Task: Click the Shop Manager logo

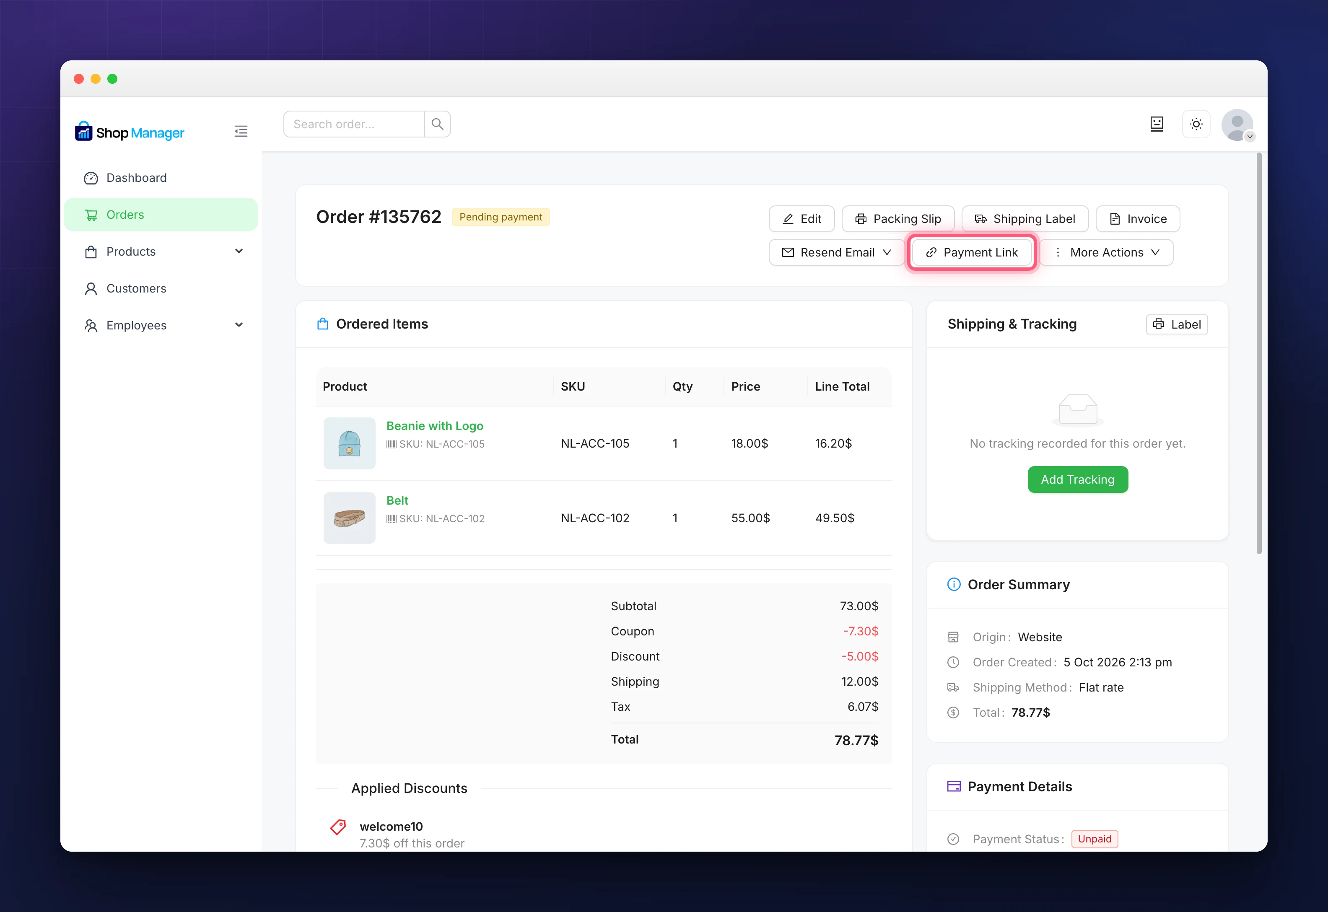Action: pyautogui.click(x=130, y=132)
